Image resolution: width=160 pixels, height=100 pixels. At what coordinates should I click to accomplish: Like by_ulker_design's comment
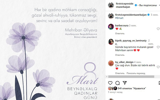[158, 67]
